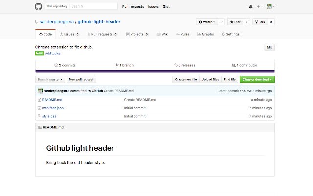Click the 'Chrome extension to fix github.' description
This screenshot has width=313, height=196.
(x=64, y=47)
